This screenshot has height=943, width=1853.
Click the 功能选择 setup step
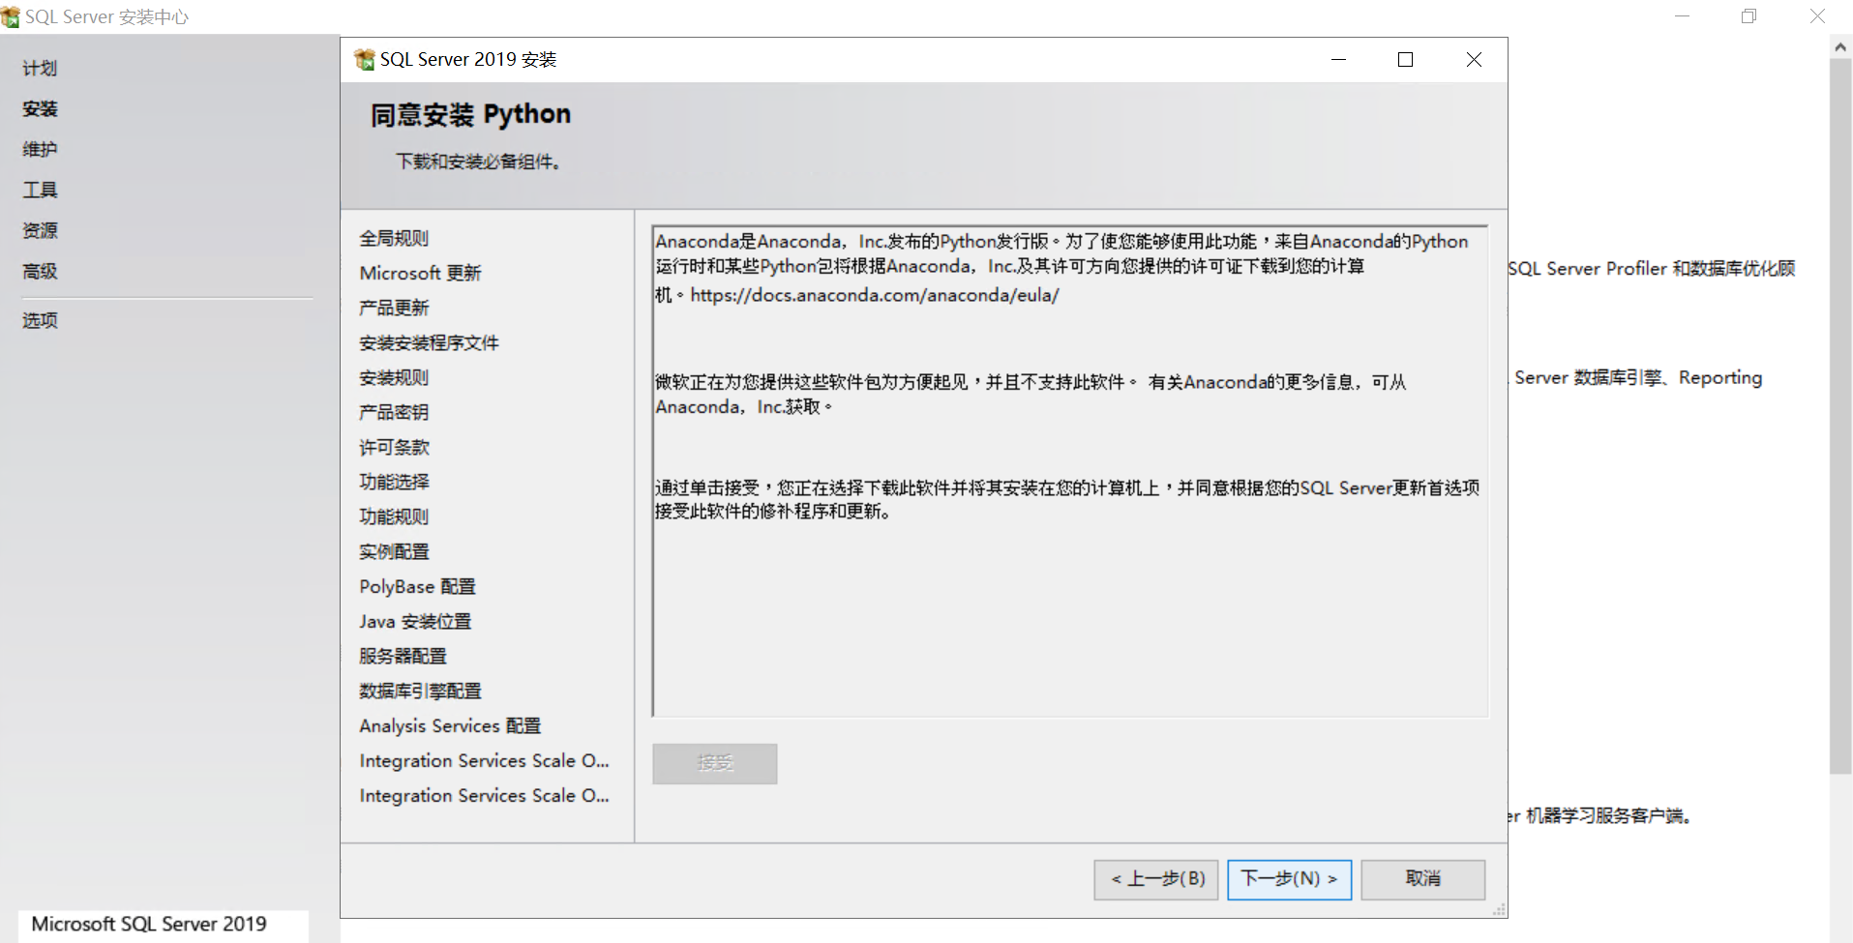coord(394,482)
